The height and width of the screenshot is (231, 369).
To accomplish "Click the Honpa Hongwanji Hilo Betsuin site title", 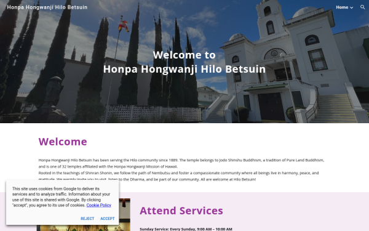I will [47, 7].
